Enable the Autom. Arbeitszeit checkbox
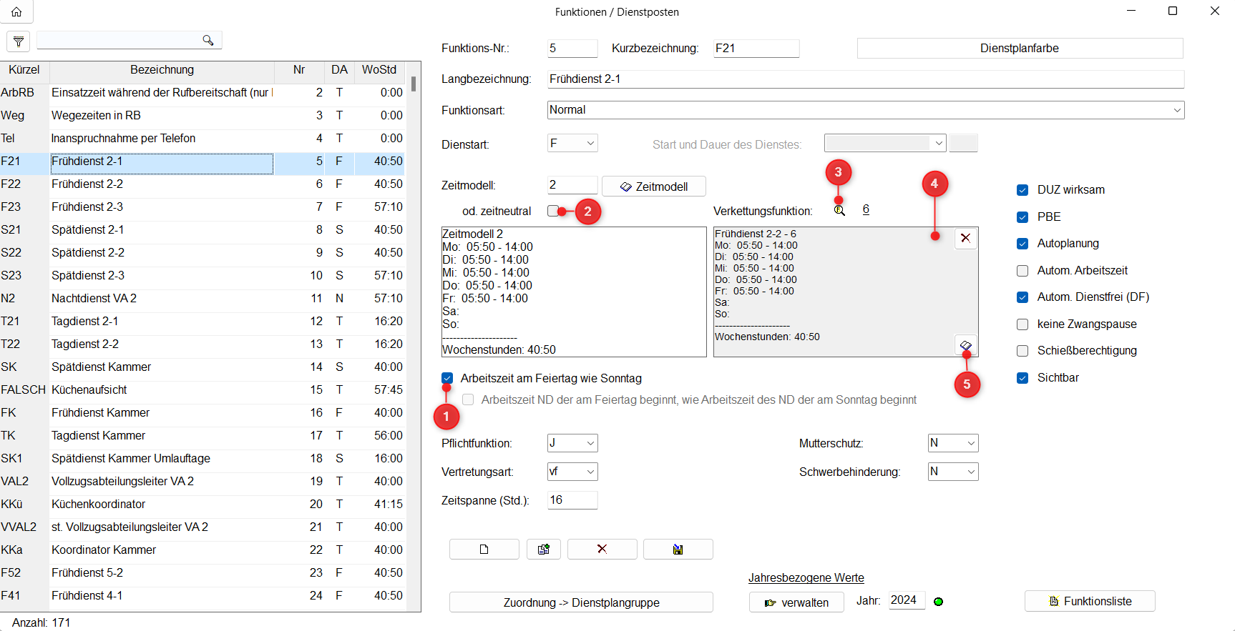This screenshot has width=1235, height=631. click(1022, 271)
